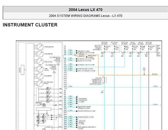The height and width of the screenshot is (130, 168).
Task: Click the WARNING SYSTEM label
Action: [x=83, y=51]
